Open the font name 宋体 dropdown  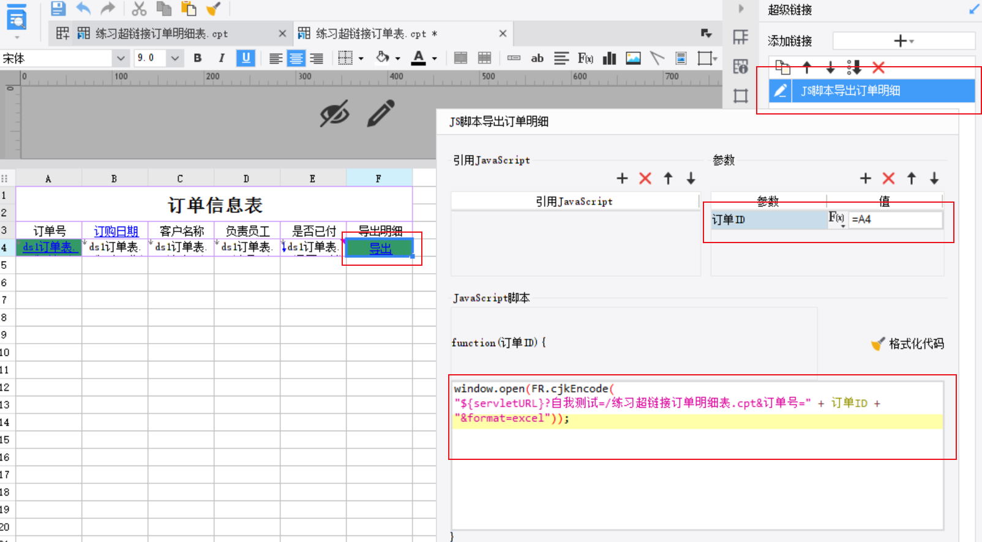click(x=121, y=58)
